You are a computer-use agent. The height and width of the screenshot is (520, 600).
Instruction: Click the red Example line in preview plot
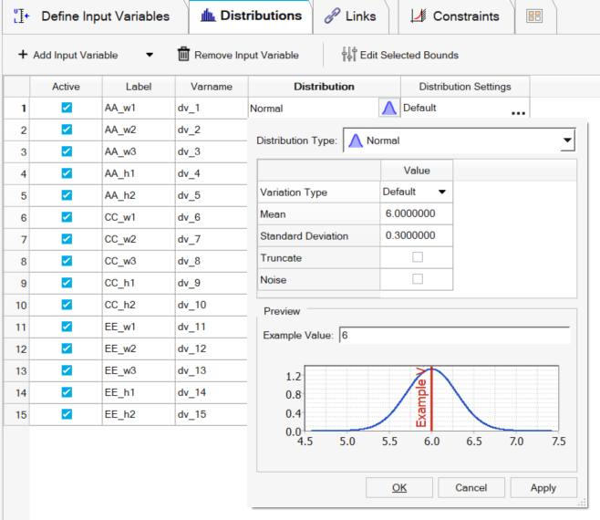432,401
